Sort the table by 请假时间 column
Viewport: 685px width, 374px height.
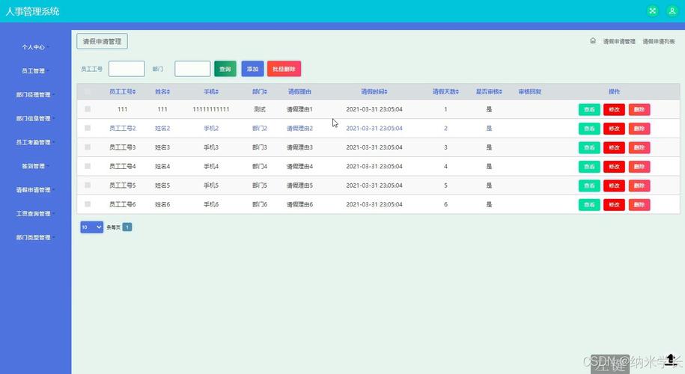click(x=374, y=92)
